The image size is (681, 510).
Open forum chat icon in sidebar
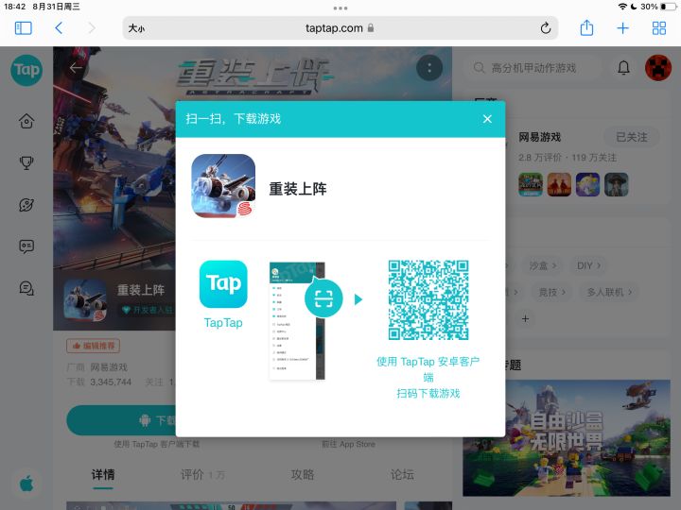pyautogui.click(x=26, y=288)
